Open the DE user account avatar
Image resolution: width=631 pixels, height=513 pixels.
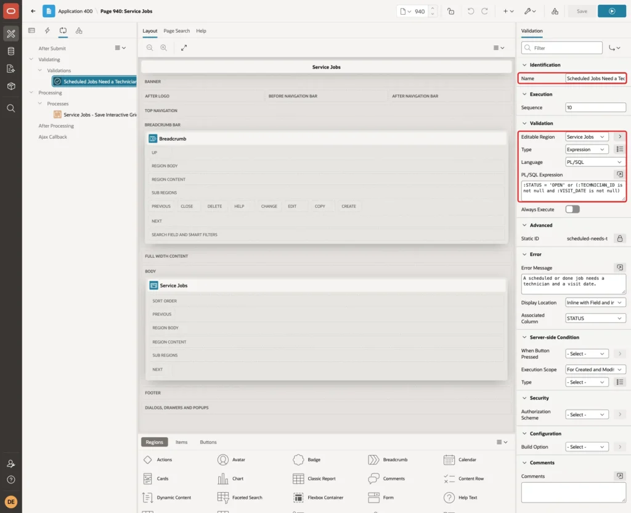click(x=11, y=502)
